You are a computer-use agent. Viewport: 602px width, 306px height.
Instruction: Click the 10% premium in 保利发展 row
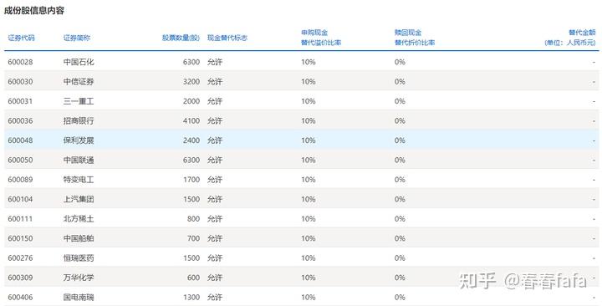(x=309, y=140)
